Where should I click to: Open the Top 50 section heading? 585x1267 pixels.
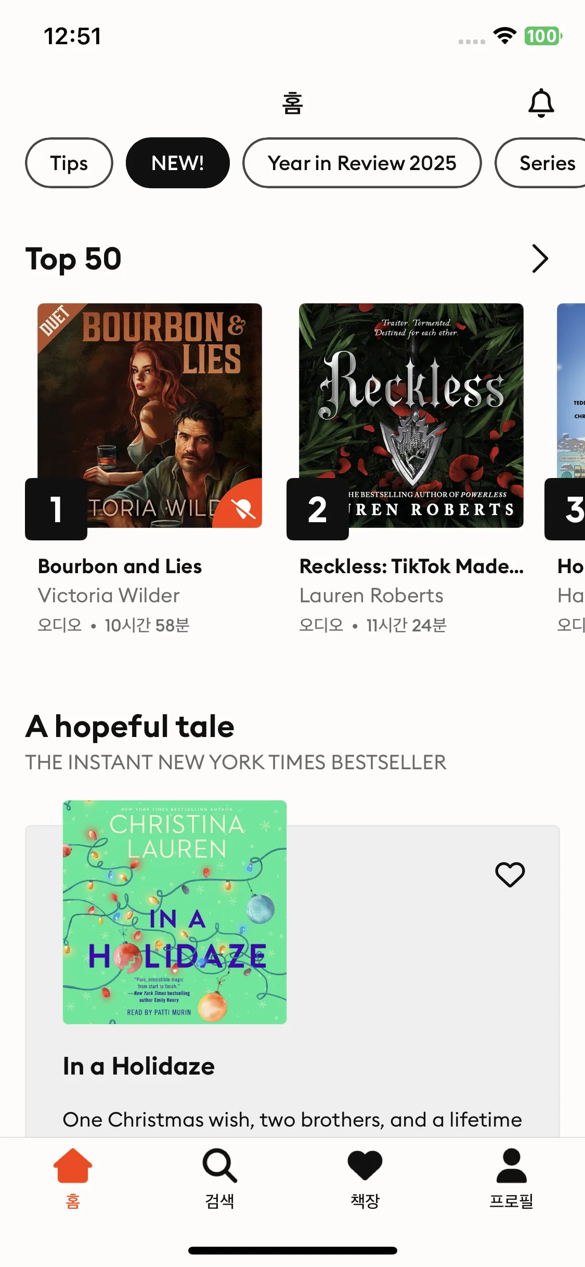pos(73,259)
